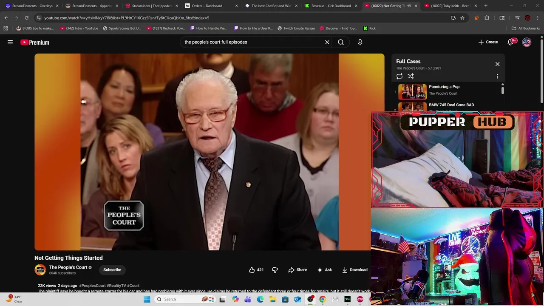Bookmark this tab with star icon
Screen dimensions: 544x306
click(462, 18)
